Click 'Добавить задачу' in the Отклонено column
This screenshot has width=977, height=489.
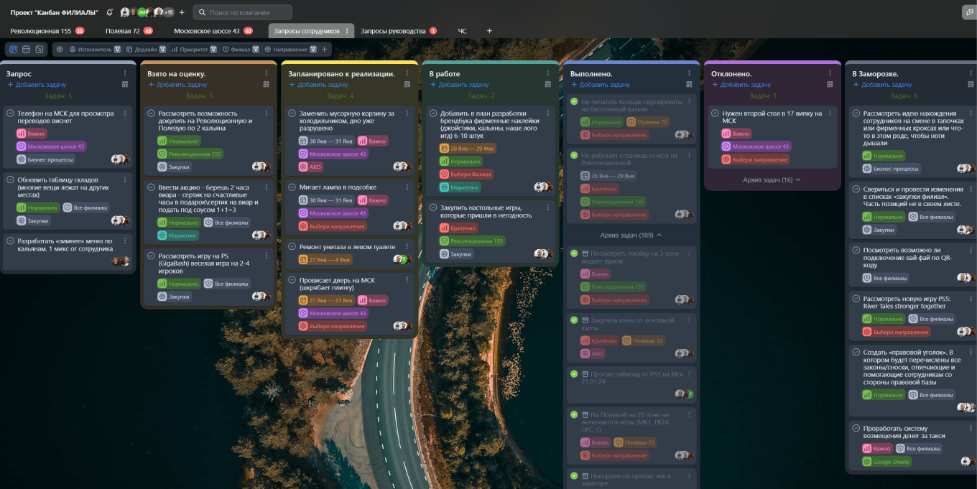(741, 85)
